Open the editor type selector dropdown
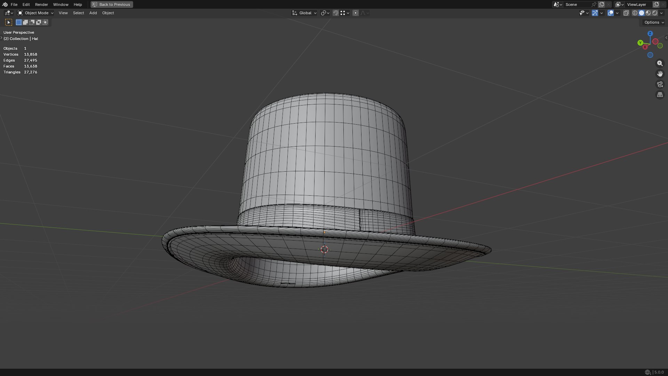The height and width of the screenshot is (376, 668). pyautogui.click(x=9, y=13)
